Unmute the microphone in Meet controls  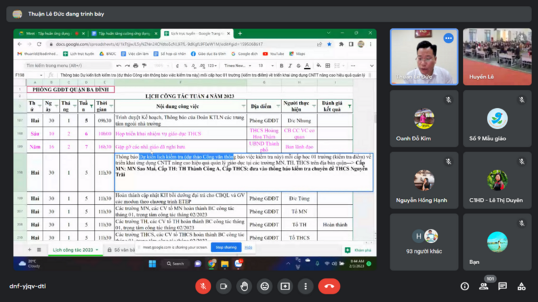pos(203,286)
